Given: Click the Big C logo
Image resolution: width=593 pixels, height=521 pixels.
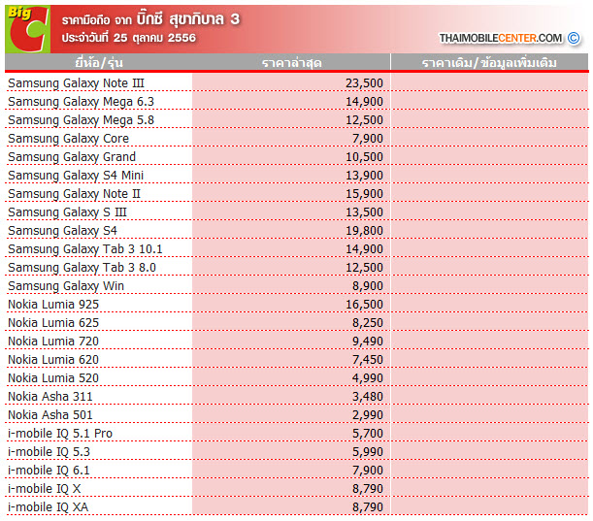Looking at the screenshot, I should (27, 29).
